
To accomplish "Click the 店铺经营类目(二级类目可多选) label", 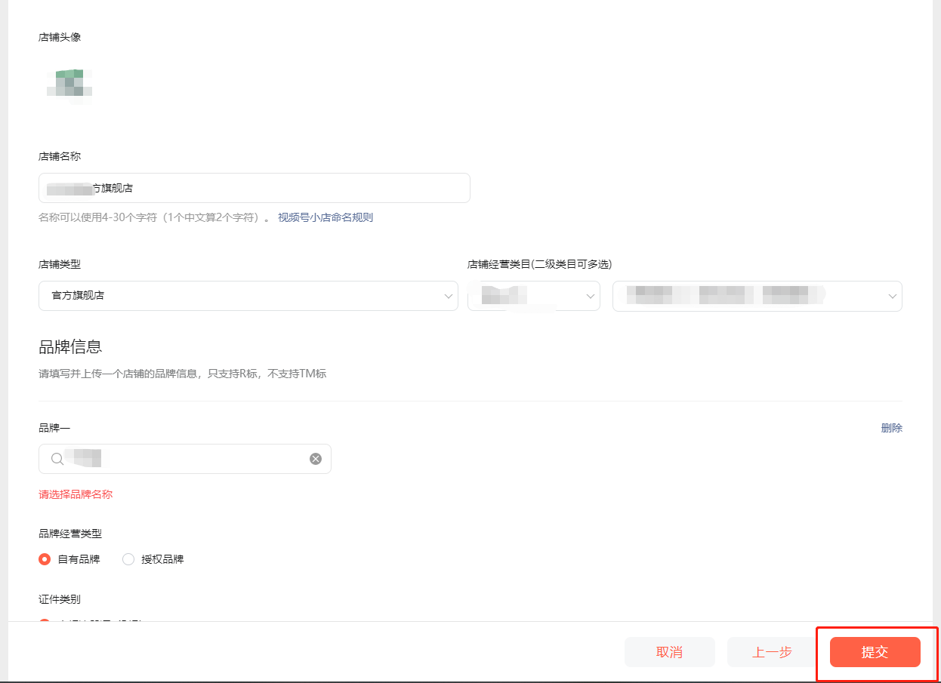I will 539,264.
